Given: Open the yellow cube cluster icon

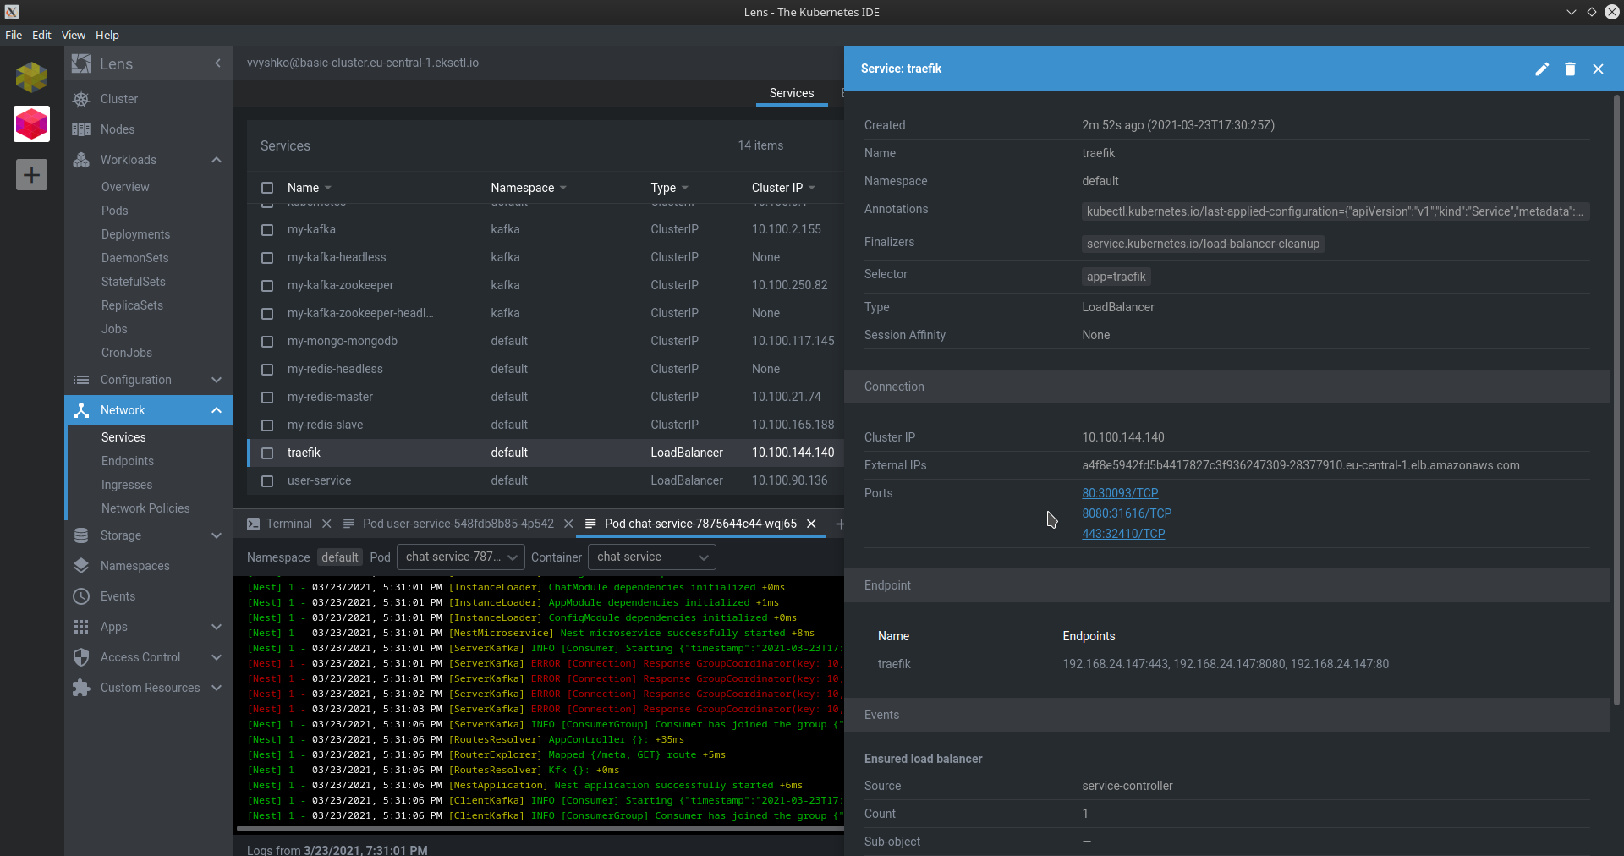Looking at the screenshot, I should coord(31,77).
